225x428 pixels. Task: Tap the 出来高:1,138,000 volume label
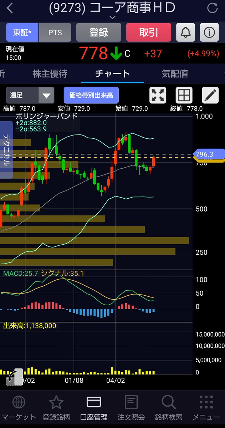30,326
